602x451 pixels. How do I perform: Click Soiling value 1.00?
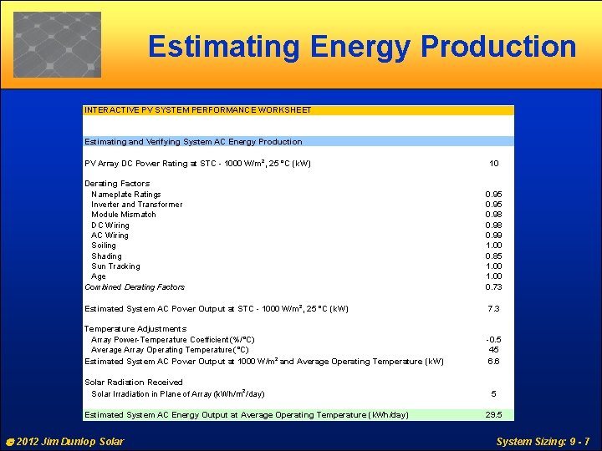[x=493, y=246]
